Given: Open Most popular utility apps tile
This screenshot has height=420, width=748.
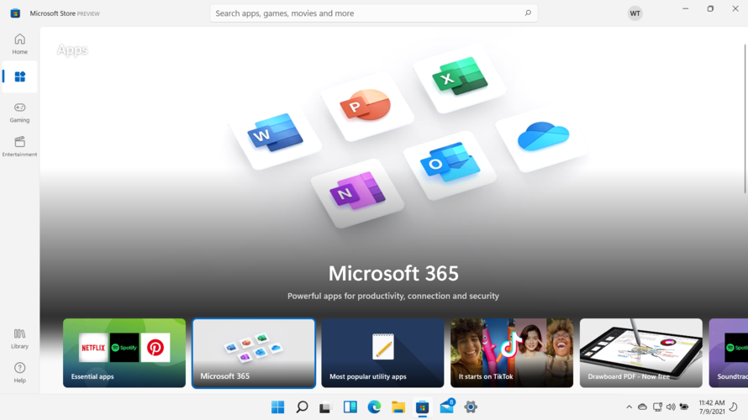Looking at the screenshot, I should point(382,353).
